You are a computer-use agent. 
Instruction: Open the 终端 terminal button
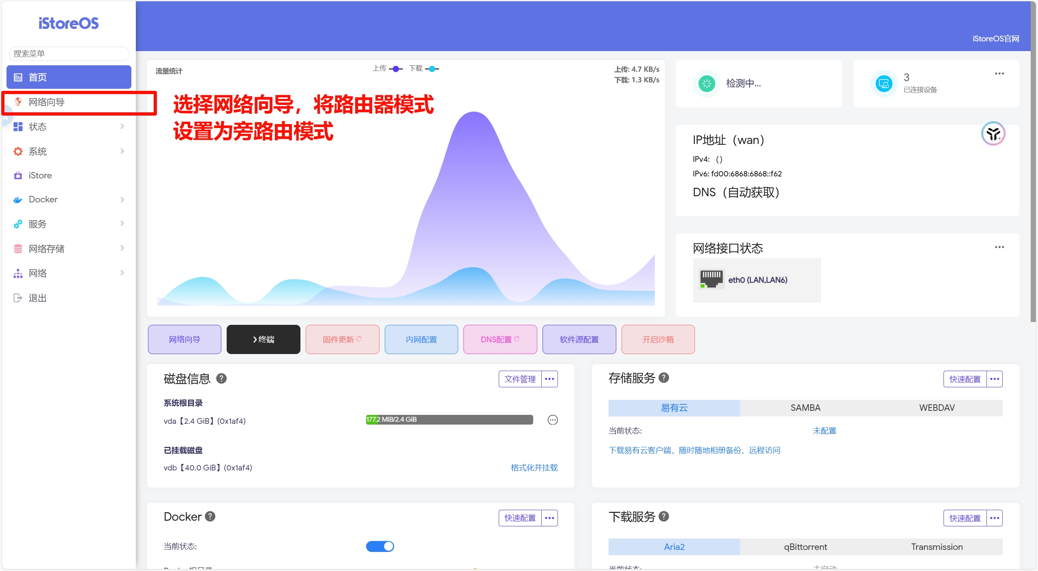[263, 339]
